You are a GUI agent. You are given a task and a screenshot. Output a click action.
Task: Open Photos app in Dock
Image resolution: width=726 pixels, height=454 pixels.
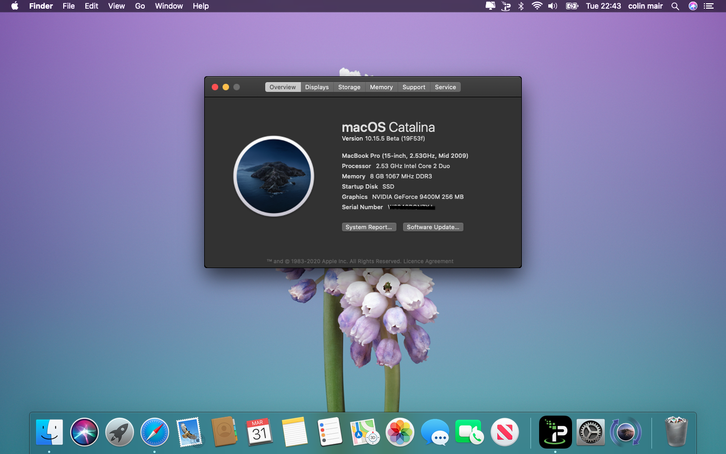coord(400,432)
